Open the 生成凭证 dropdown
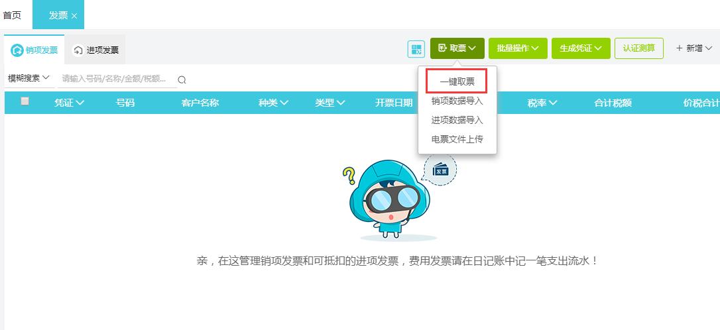The image size is (720, 330). tap(581, 48)
